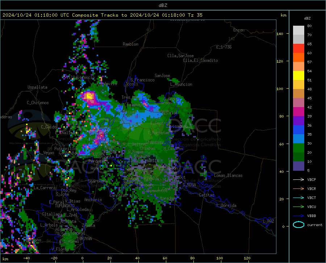Click the 'Ugarteche' map label
This screenshot has height=263, width=326.
pos(98,181)
